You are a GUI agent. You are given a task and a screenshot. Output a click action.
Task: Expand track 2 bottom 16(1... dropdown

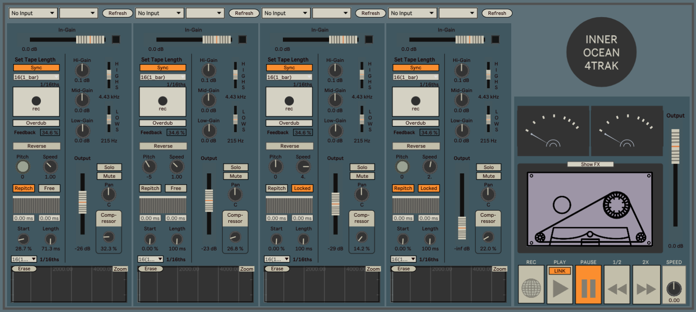[x=150, y=259]
